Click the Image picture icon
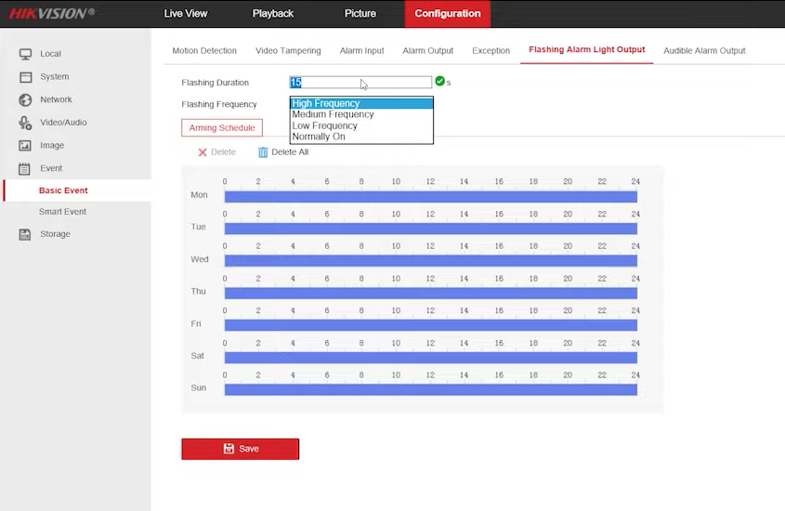This screenshot has height=511, width=785. (25, 146)
